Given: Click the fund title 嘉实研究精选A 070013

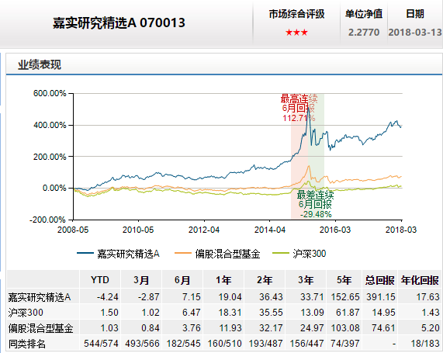Looking at the screenshot, I should click(119, 23).
